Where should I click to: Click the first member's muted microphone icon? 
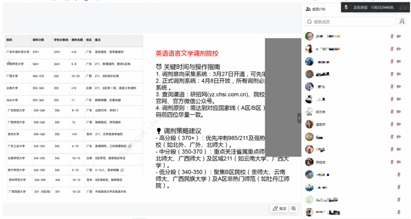click(x=392, y=36)
